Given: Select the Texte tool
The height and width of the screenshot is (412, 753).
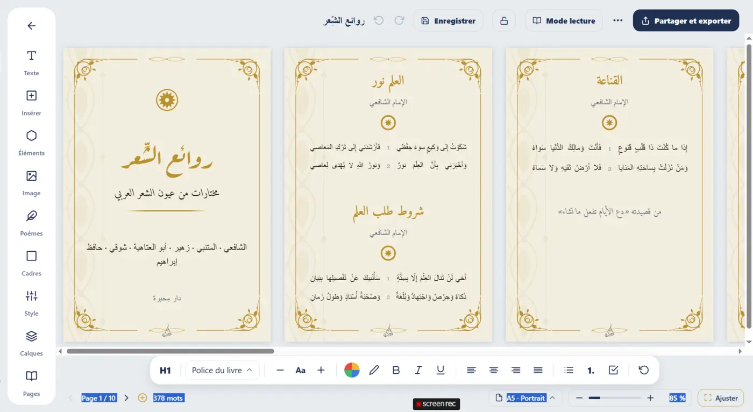Looking at the screenshot, I should tap(31, 62).
